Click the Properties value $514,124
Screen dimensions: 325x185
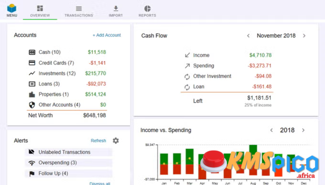pyautogui.click(x=95, y=94)
